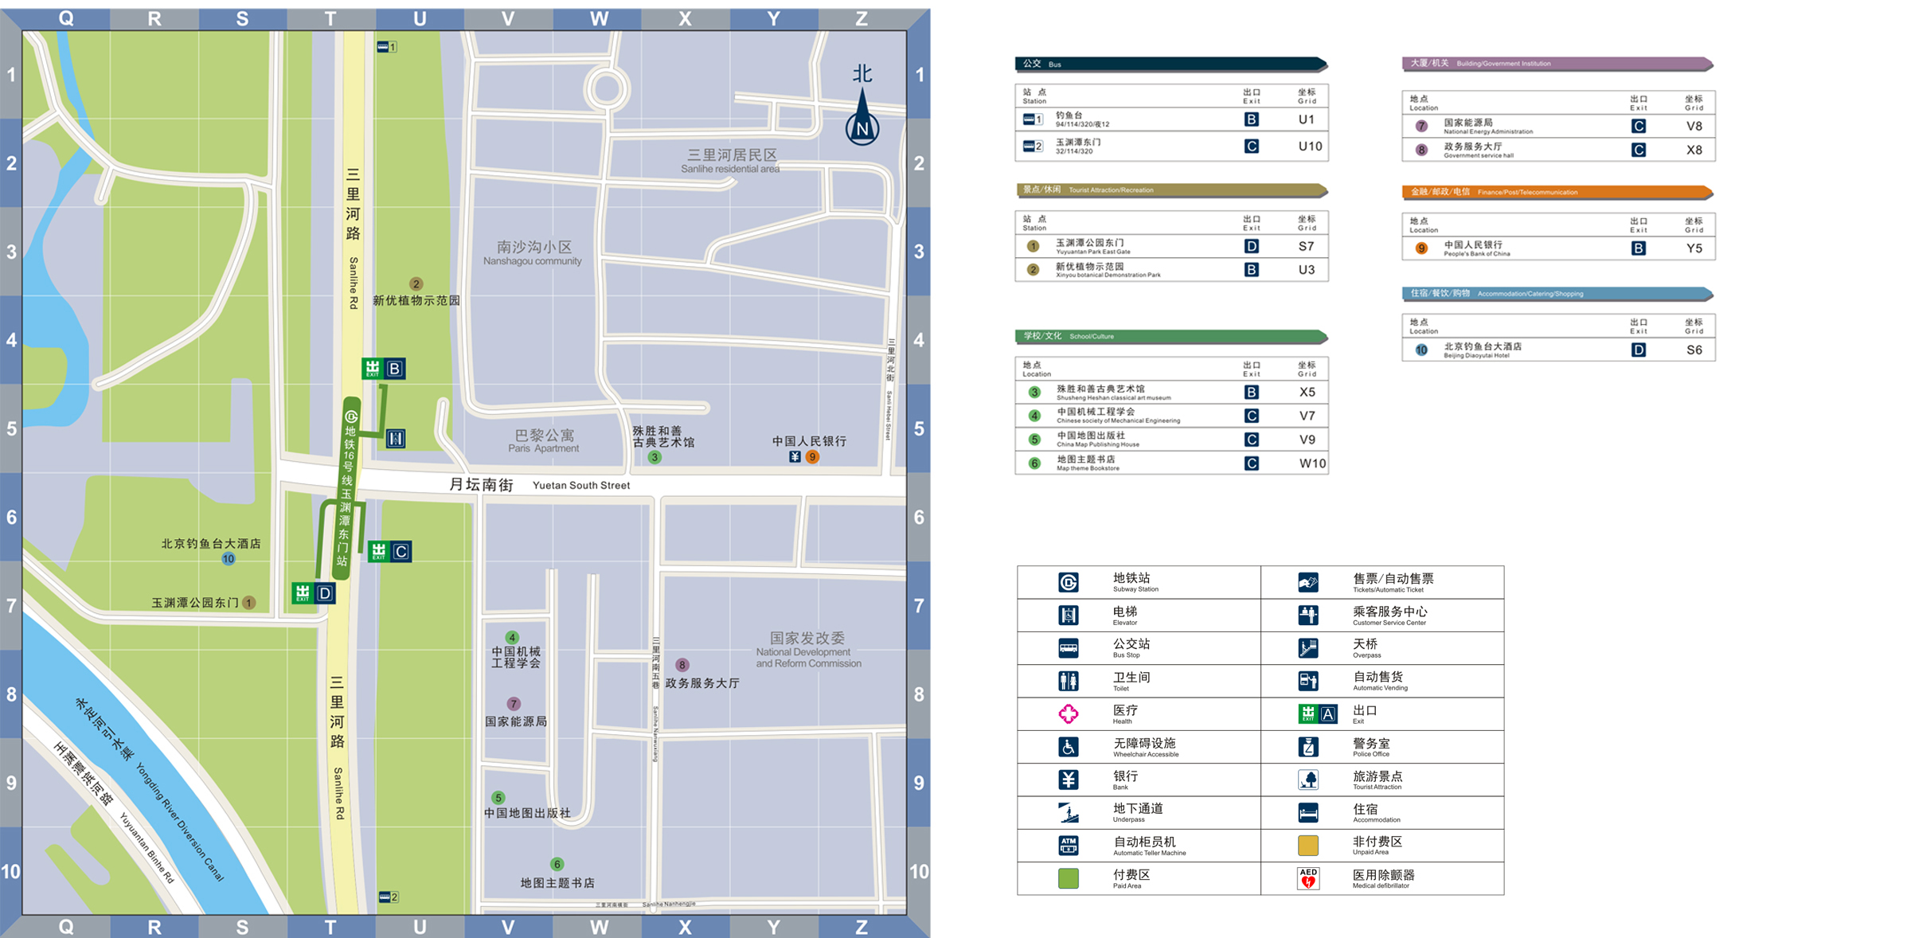
Task: Select the Overpass icon in the legend
Action: tap(1308, 648)
